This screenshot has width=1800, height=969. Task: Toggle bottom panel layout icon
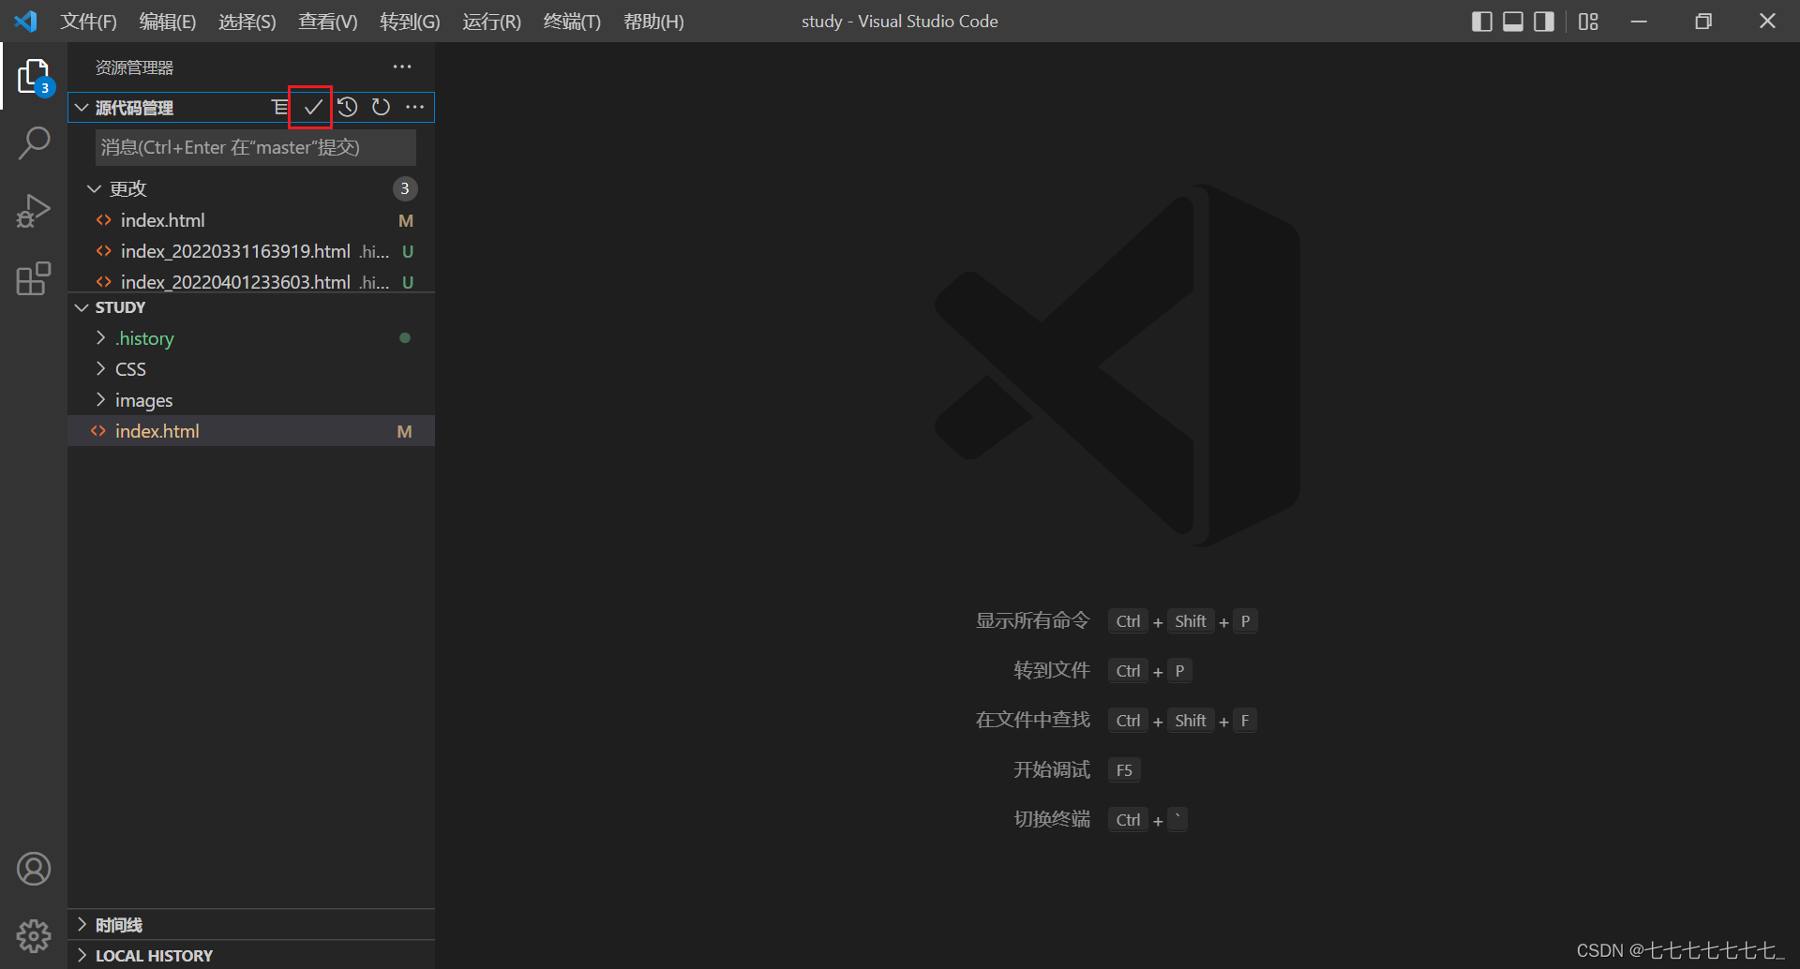coord(1513,22)
